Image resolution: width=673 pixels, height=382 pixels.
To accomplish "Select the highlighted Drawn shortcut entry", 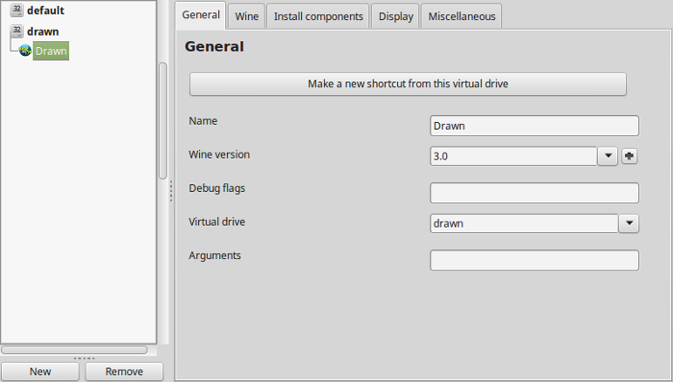I will point(51,51).
